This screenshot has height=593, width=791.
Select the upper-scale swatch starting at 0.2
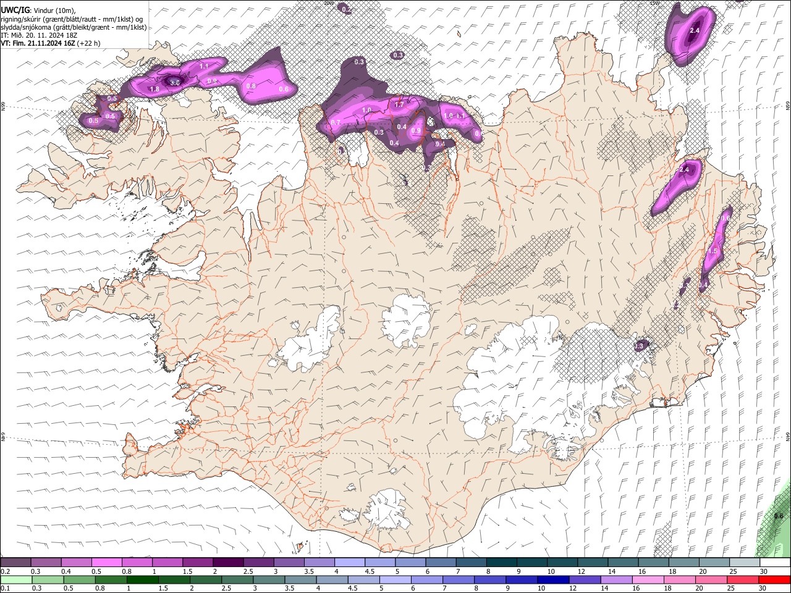click(x=15, y=563)
